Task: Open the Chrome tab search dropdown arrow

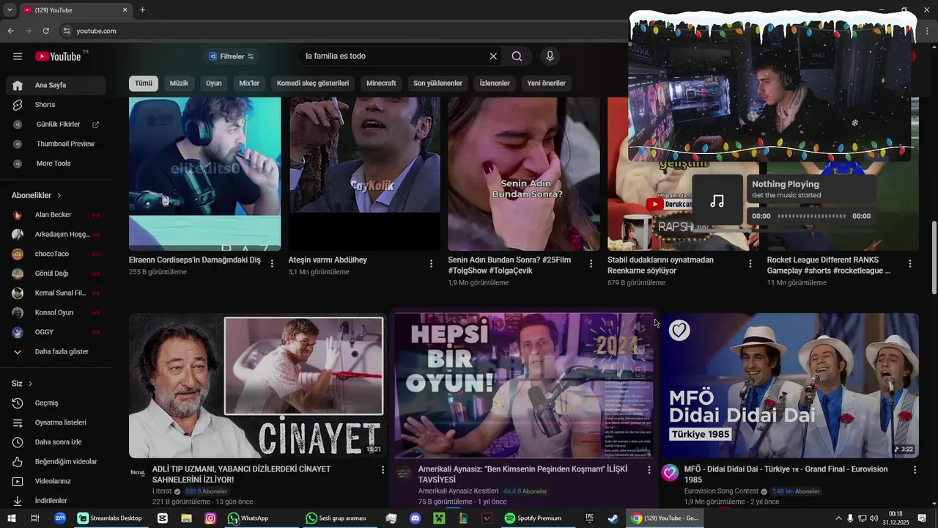Action: (x=10, y=10)
